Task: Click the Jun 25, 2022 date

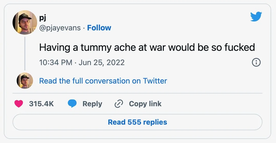Action: click(102, 63)
